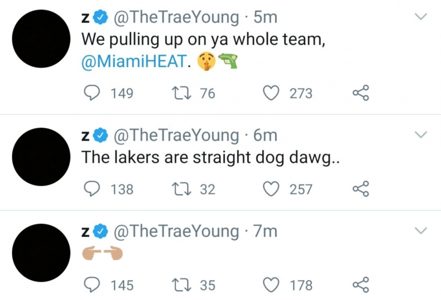Open @TheTraeYoung handle on the 5m tweet
This screenshot has width=441, height=300.
point(176,18)
